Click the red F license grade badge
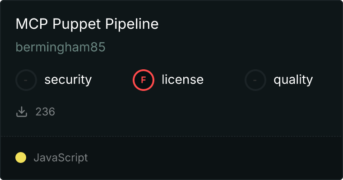343x180 pixels. point(144,80)
